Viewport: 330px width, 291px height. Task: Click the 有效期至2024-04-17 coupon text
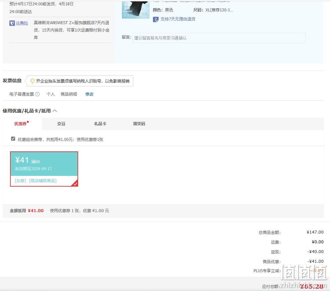tap(33, 169)
